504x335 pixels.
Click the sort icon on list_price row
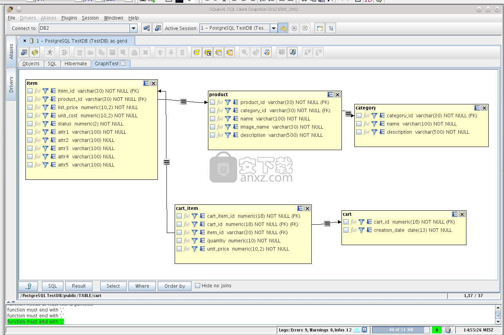[53, 107]
